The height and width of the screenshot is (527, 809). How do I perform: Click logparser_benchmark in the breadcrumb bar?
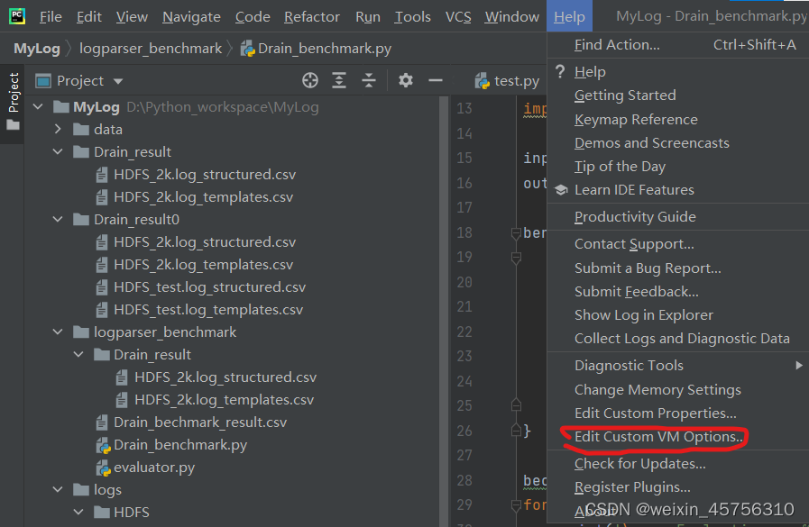coord(151,50)
